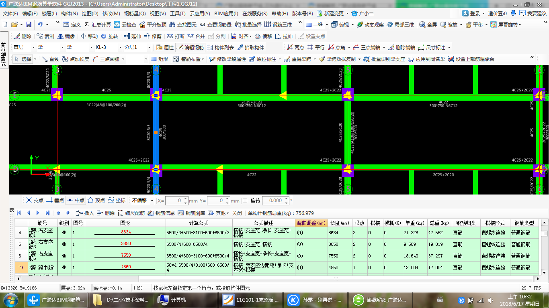The image size is (549, 308).
Task: Select 批量选择 batch selection tool
Action: click(x=248, y=24)
